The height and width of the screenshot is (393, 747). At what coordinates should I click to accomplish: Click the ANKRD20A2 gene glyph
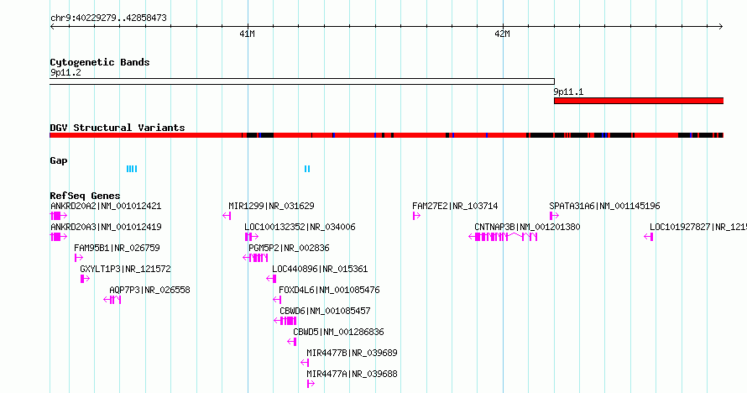click(x=59, y=216)
